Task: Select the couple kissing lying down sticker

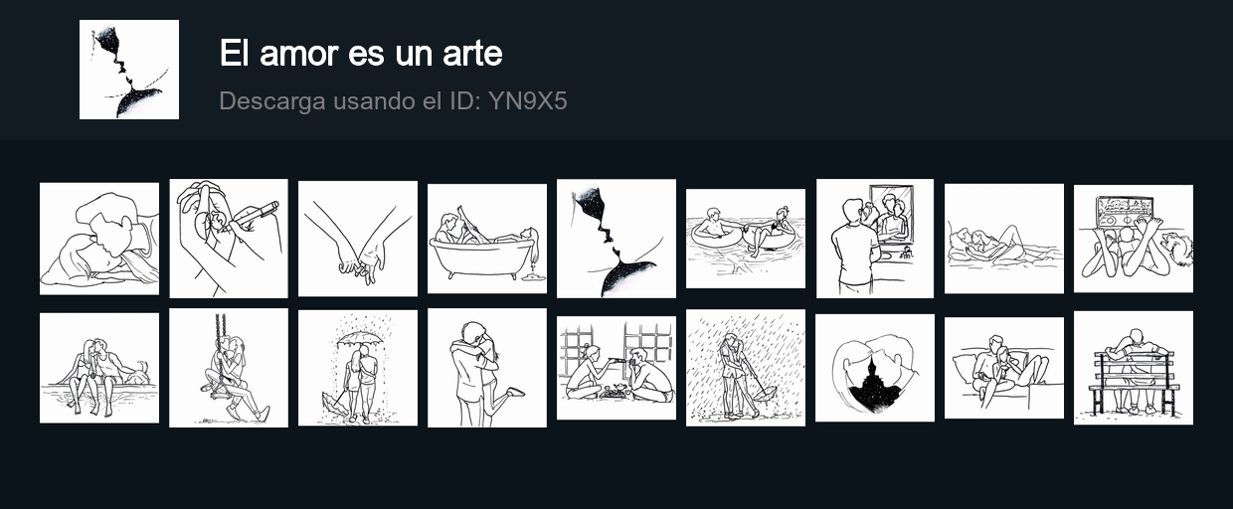Action: pyautogui.click(x=99, y=239)
